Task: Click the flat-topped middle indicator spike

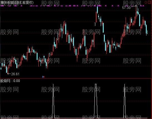Action: click(96, 101)
